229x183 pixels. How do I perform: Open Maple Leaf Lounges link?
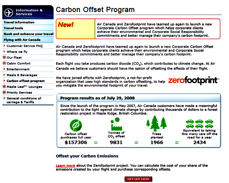pos(24,87)
